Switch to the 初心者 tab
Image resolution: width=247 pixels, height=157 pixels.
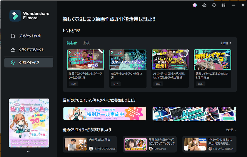tap(72, 43)
